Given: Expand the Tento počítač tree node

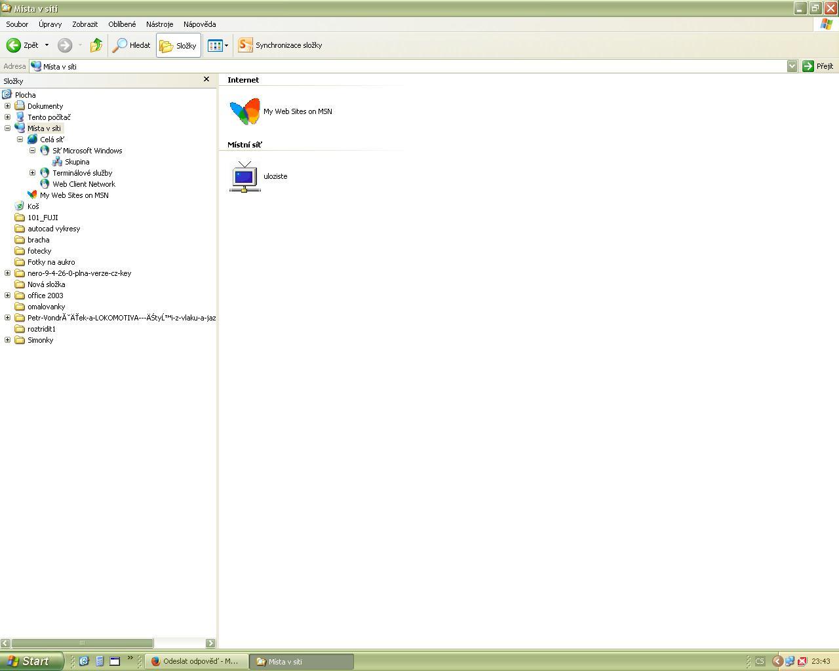Looking at the screenshot, I should click(8, 117).
